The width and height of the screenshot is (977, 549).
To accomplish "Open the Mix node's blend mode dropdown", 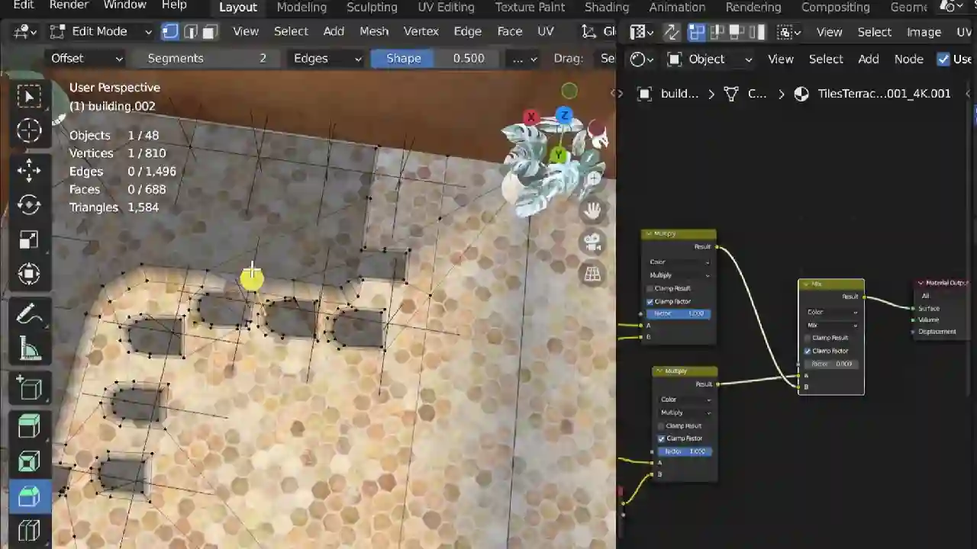I will [x=830, y=325].
